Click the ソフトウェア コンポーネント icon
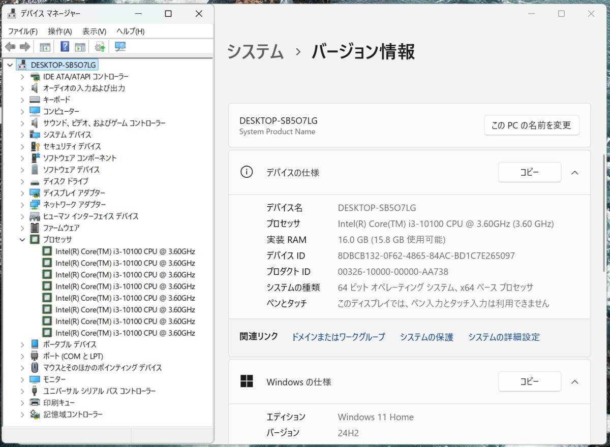 click(35, 158)
